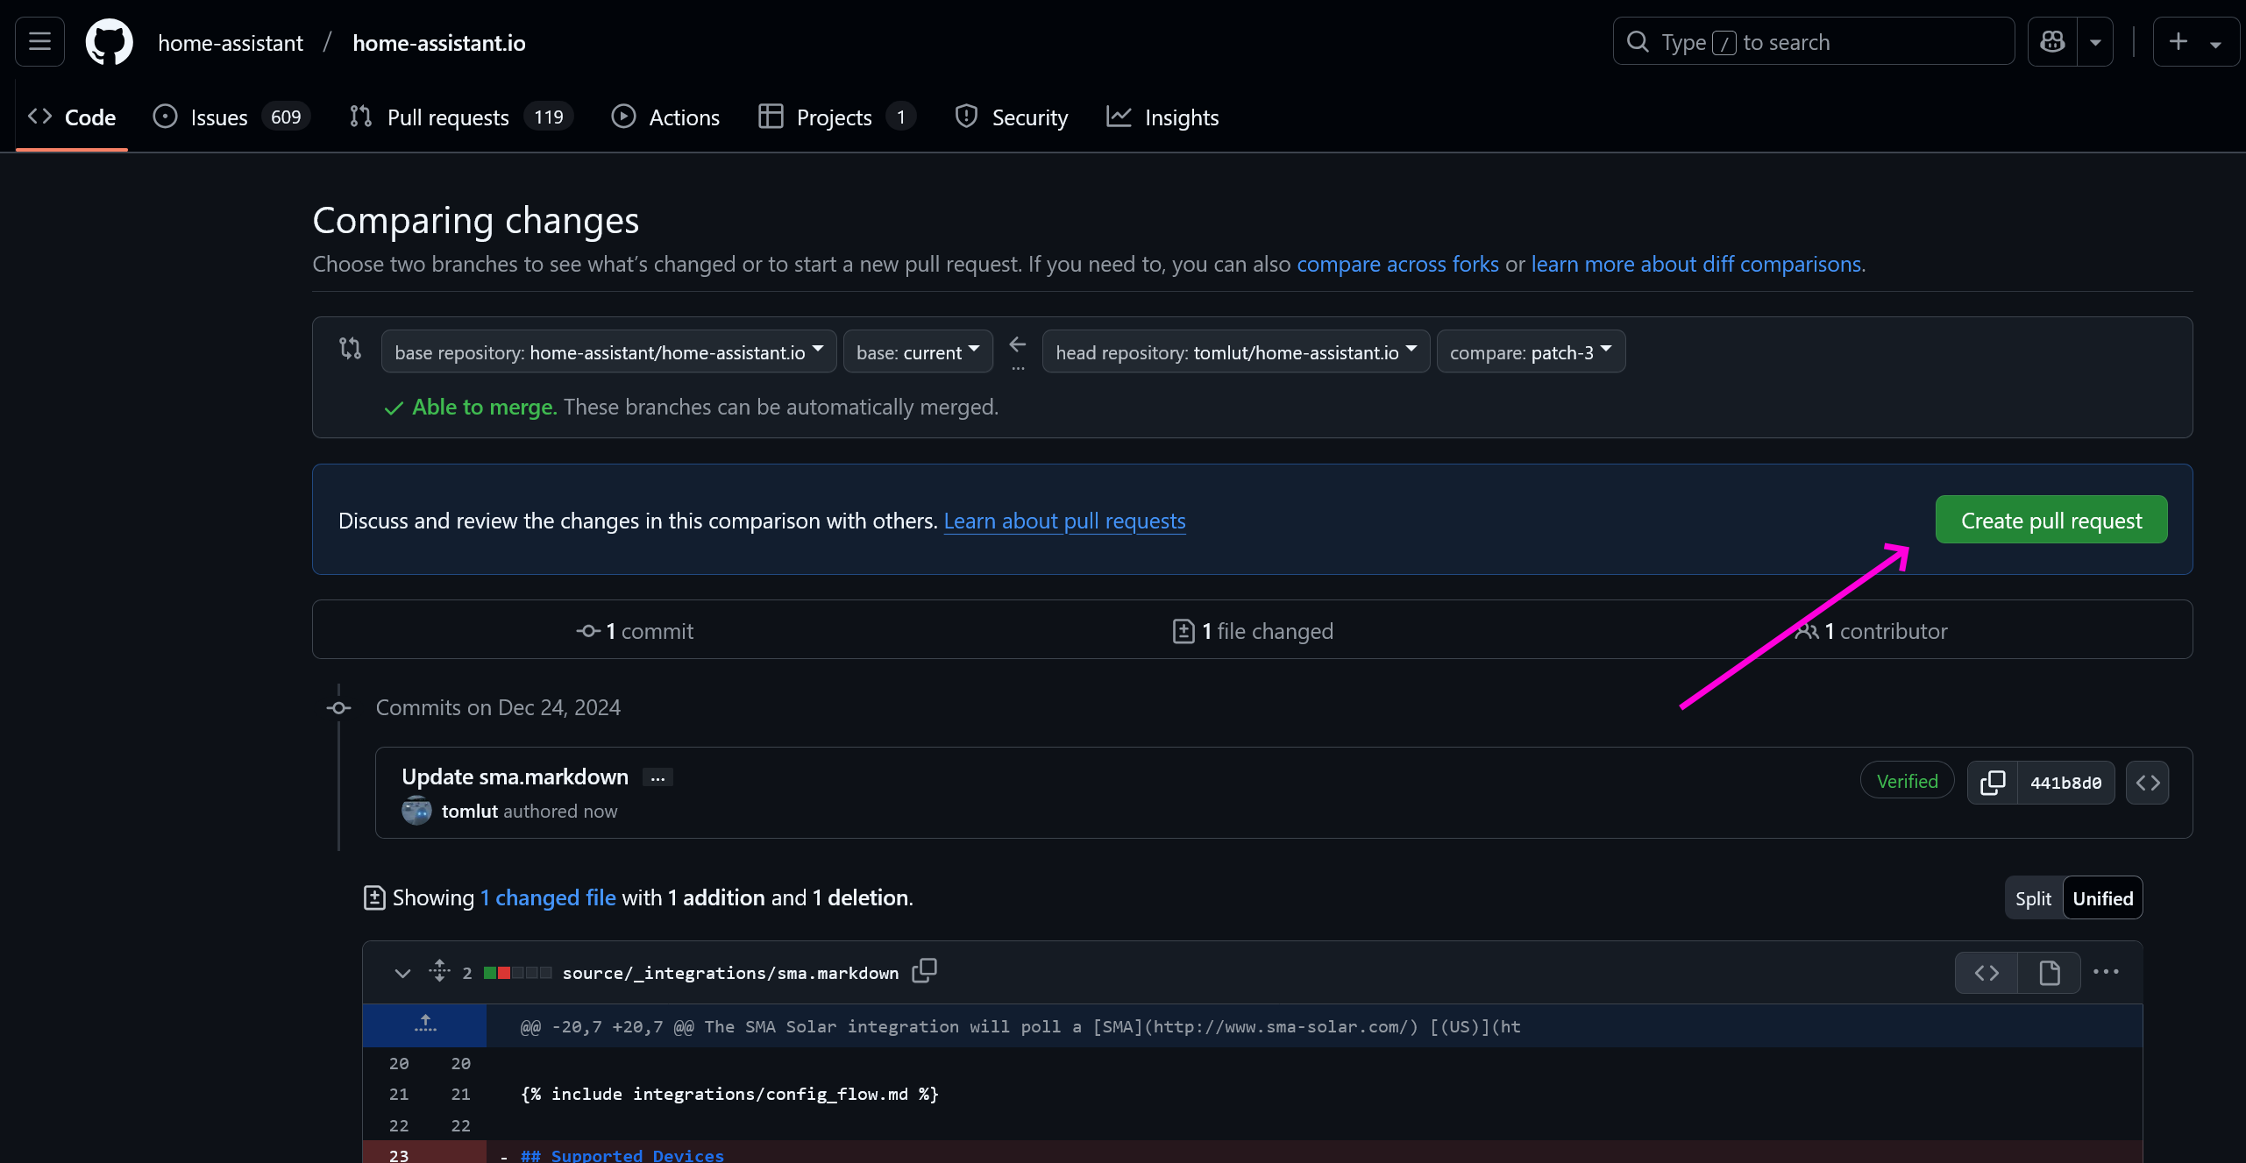
Task: Click the search field in the header
Action: [1811, 41]
